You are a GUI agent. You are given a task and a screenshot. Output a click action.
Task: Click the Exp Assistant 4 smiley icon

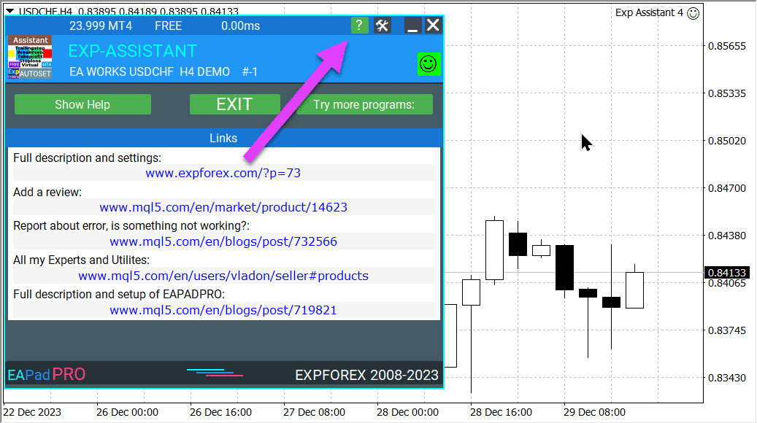click(693, 12)
